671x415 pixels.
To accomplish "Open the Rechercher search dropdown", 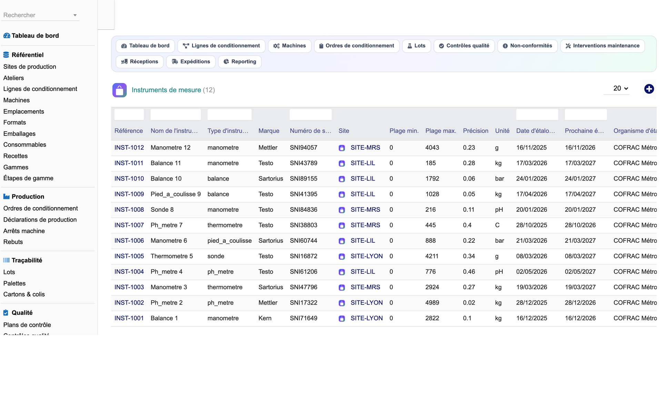I will click(x=40, y=15).
